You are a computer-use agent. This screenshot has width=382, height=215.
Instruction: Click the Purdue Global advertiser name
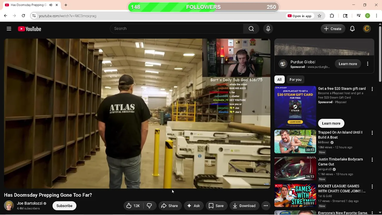(303, 62)
